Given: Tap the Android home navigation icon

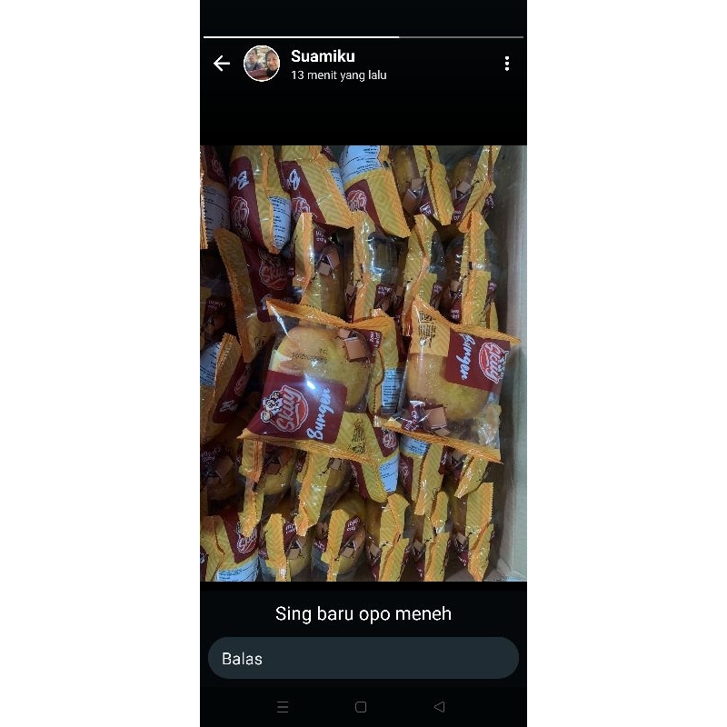Looking at the screenshot, I should 362,706.
